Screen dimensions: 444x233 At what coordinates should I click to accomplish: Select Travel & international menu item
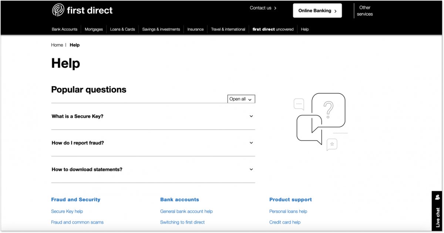228,29
